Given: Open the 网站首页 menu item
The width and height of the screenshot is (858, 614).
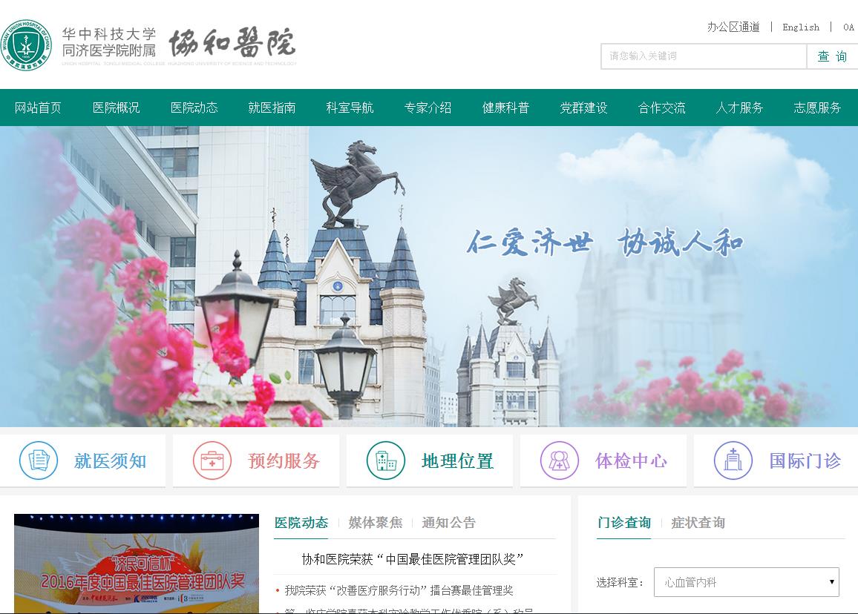Looking at the screenshot, I should tap(38, 108).
